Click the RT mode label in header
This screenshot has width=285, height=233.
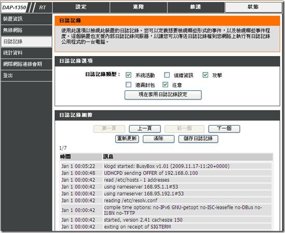43,8
